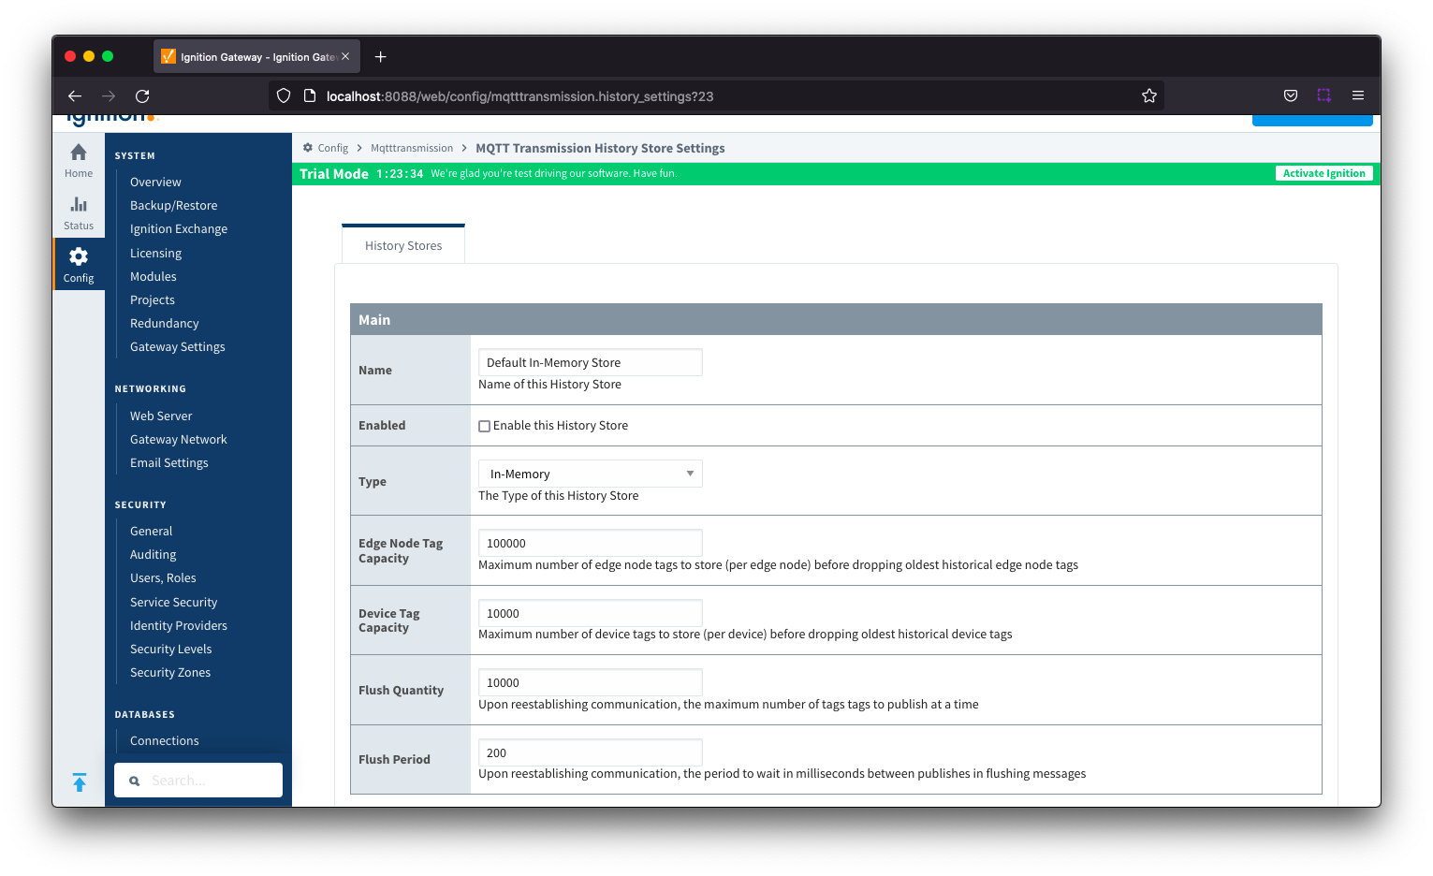Click the Device Tag Capacity field

[x=591, y=613]
